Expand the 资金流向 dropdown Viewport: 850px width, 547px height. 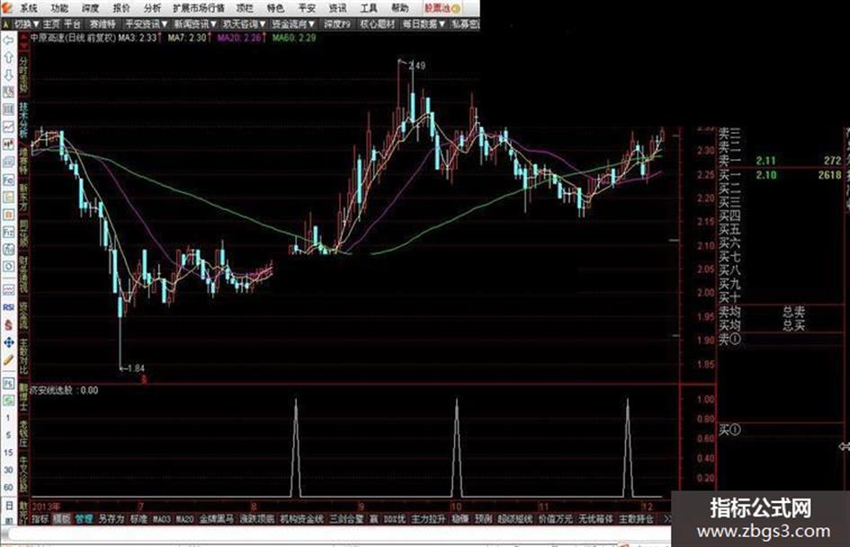point(292,24)
